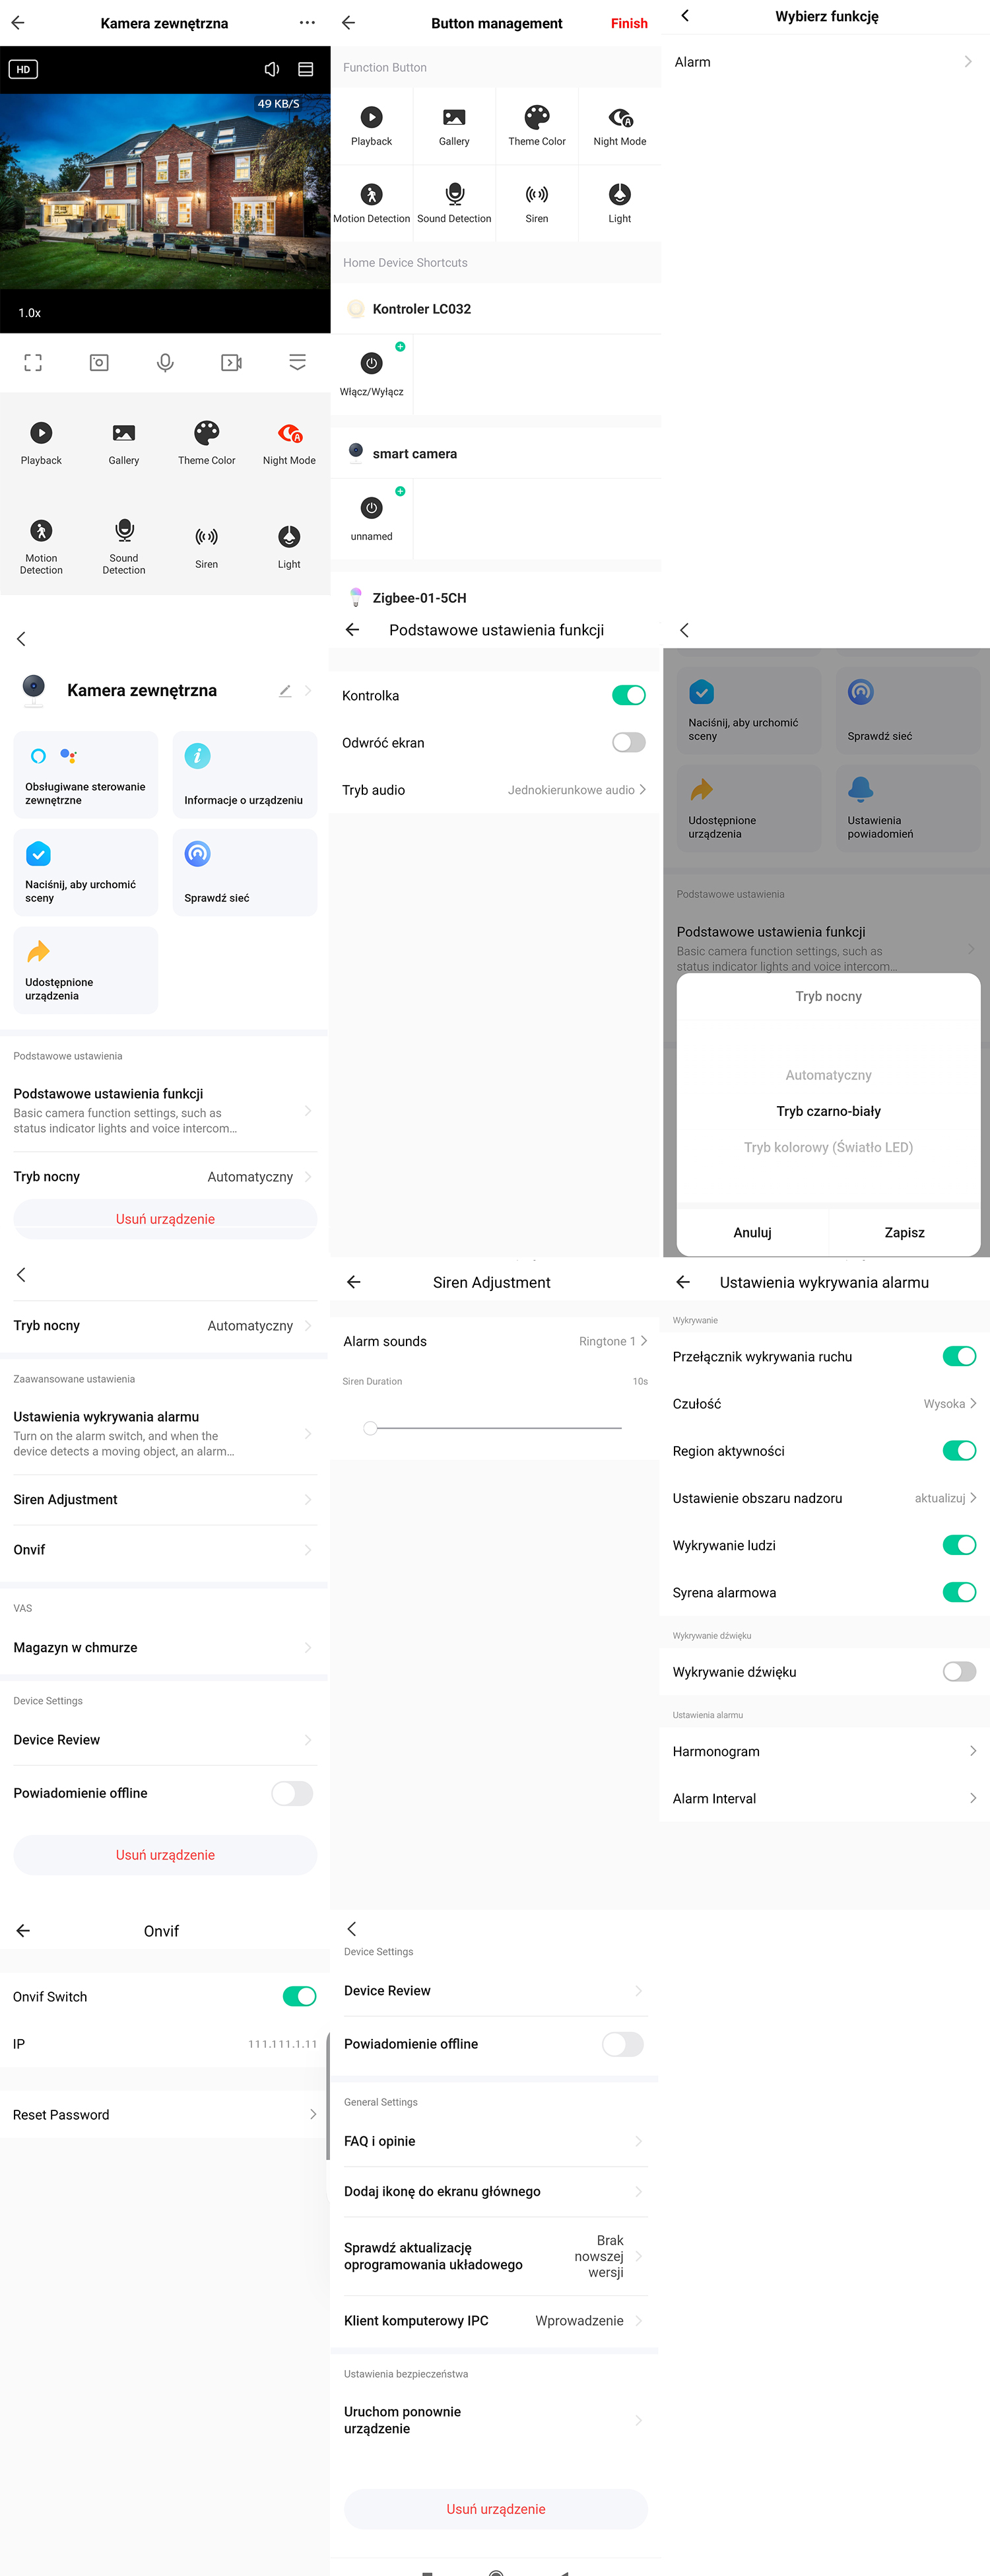The image size is (990, 2576).
Task: Open Informacje o urządzeniu tile
Action: tap(245, 774)
